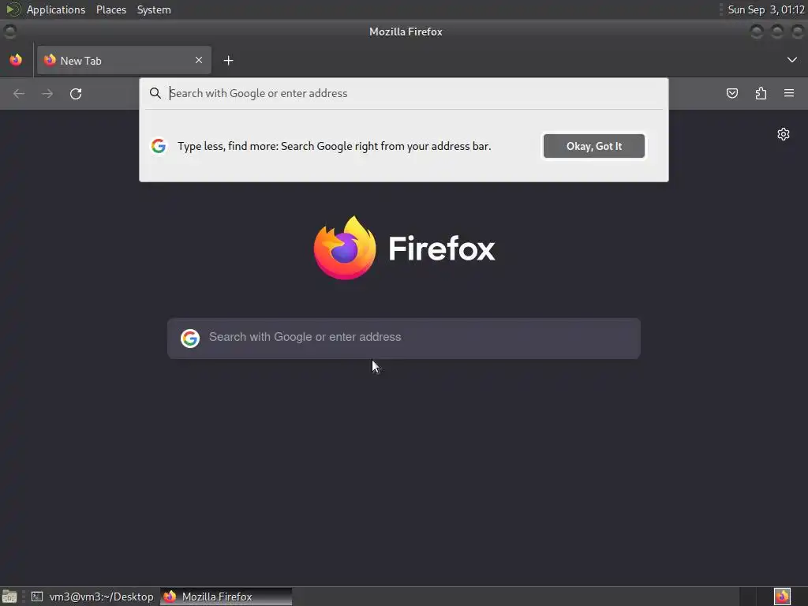
Task: Open the list all tabs chevron
Action: [x=792, y=60]
